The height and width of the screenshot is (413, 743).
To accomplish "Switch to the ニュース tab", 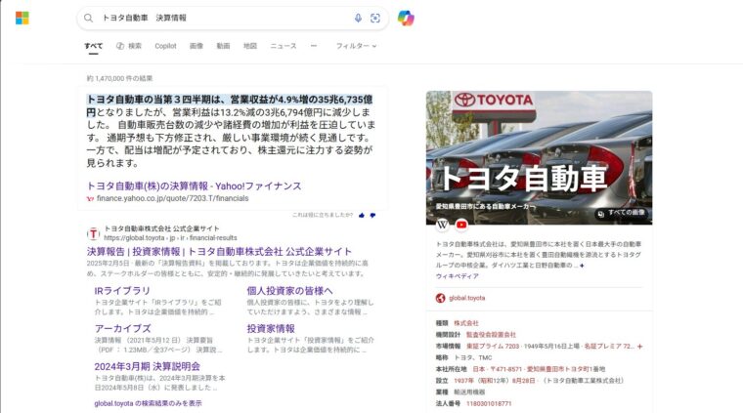I will (284, 46).
